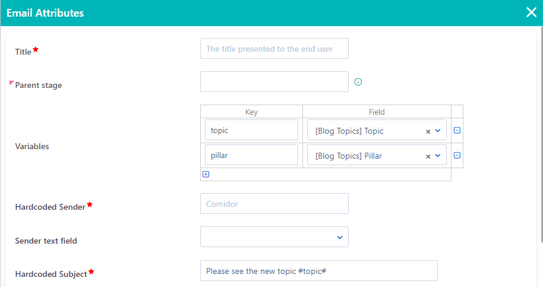This screenshot has height=287, width=543.
Task: Click the pillar key text field
Action: coord(251,155)
